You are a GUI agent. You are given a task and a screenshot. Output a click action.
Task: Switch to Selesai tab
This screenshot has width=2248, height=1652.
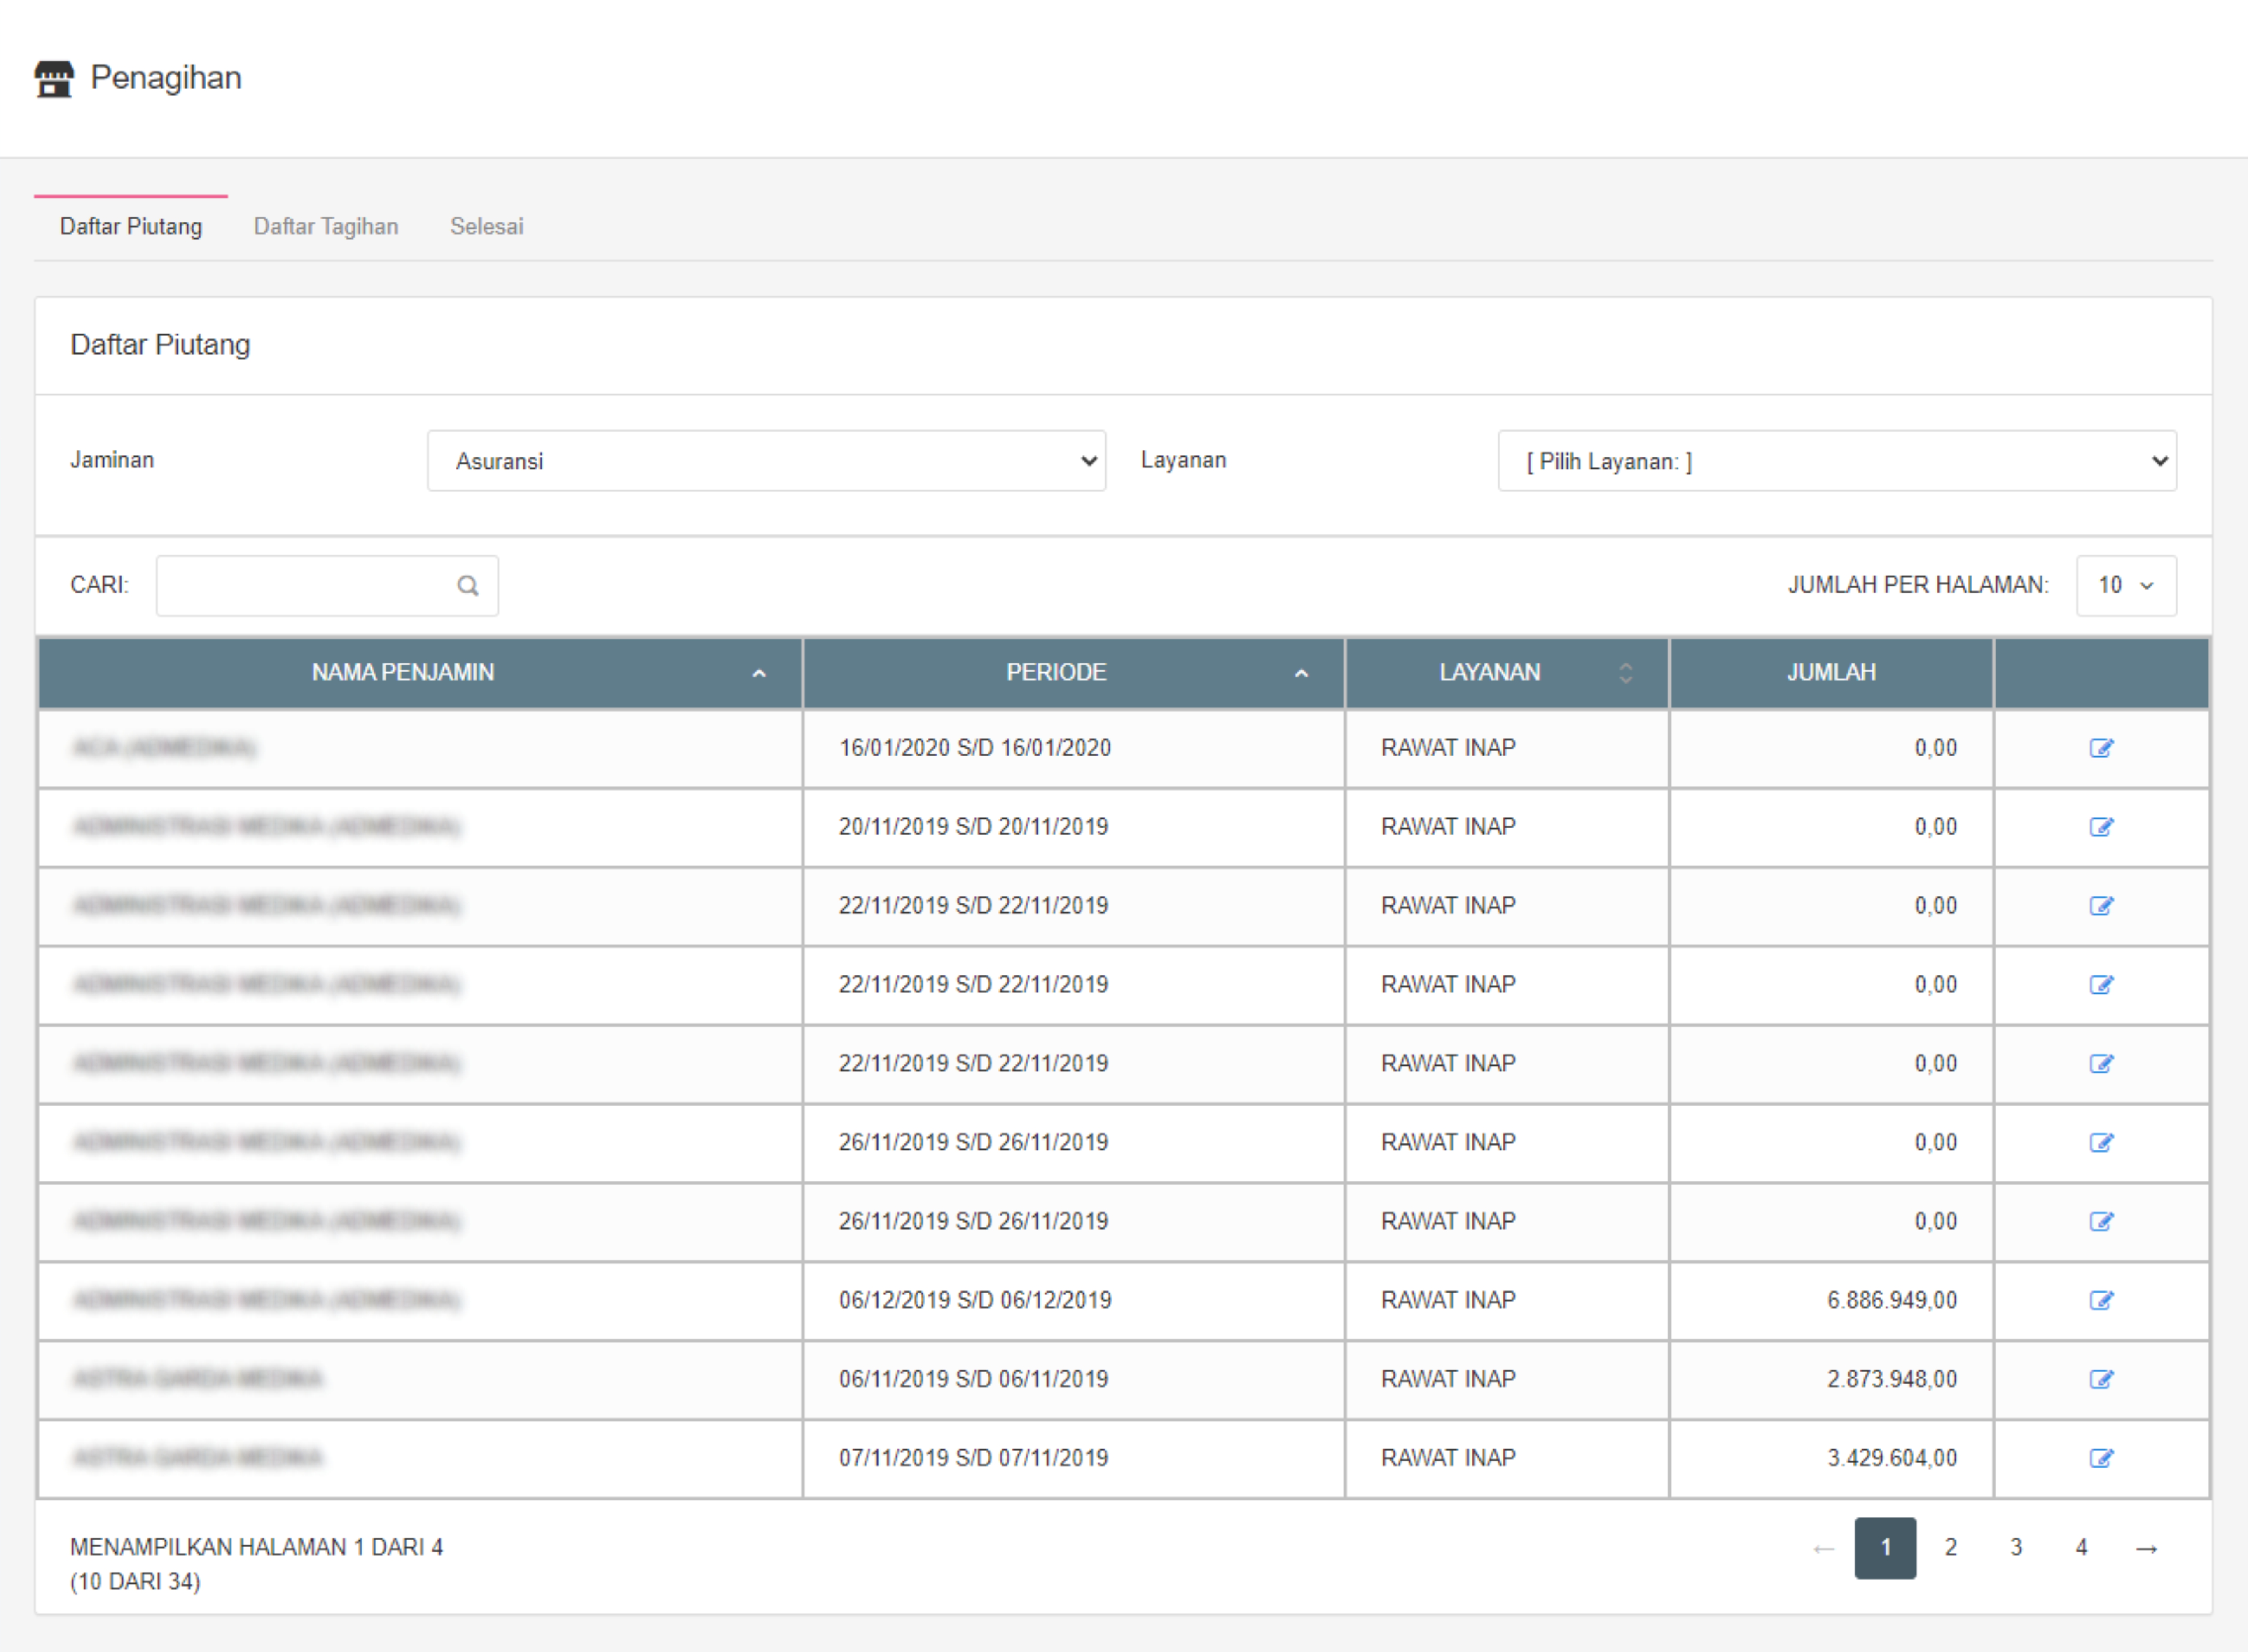tap(486, 227)
